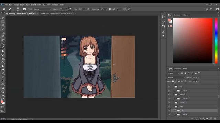Image resolution: width=220 pixels, height=123 pixels.
Task: Select the Blur tool
Action: pos(3,66)
